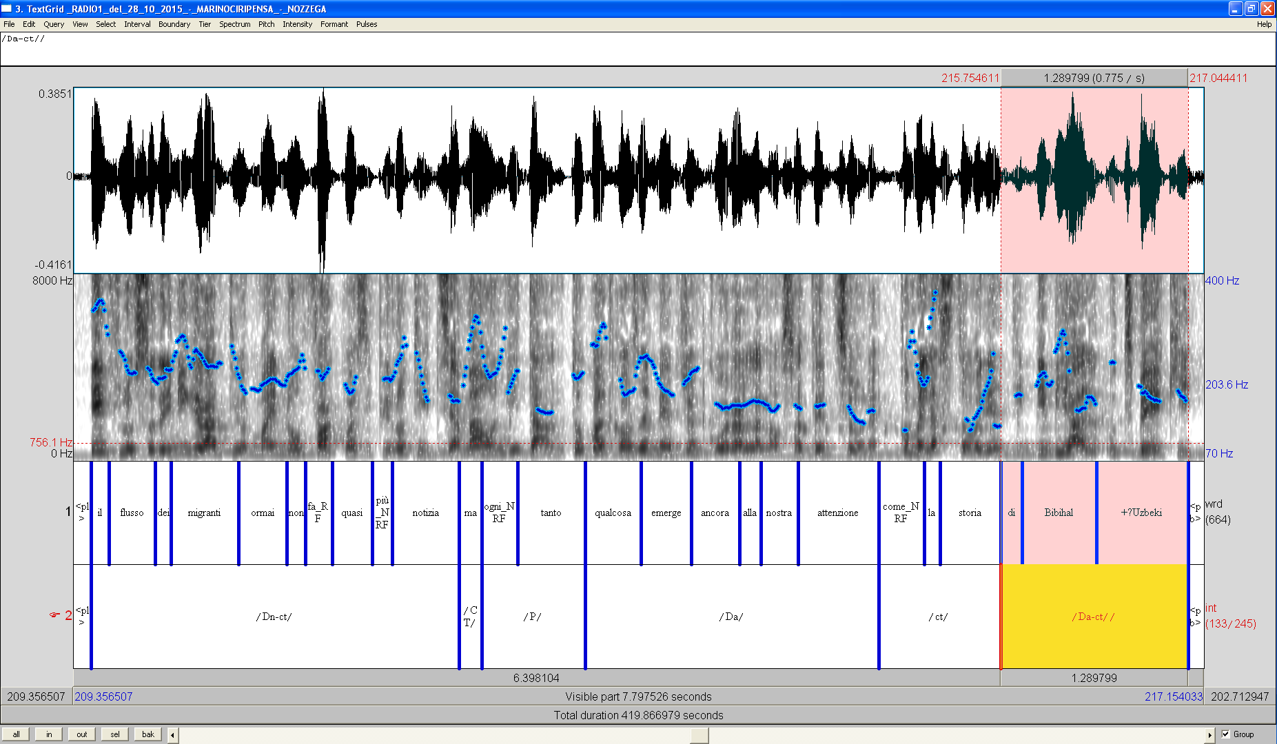Open the View menu
Viewport: 1277px width, 744px height.
pyautogui.click(x=80, y=24)
